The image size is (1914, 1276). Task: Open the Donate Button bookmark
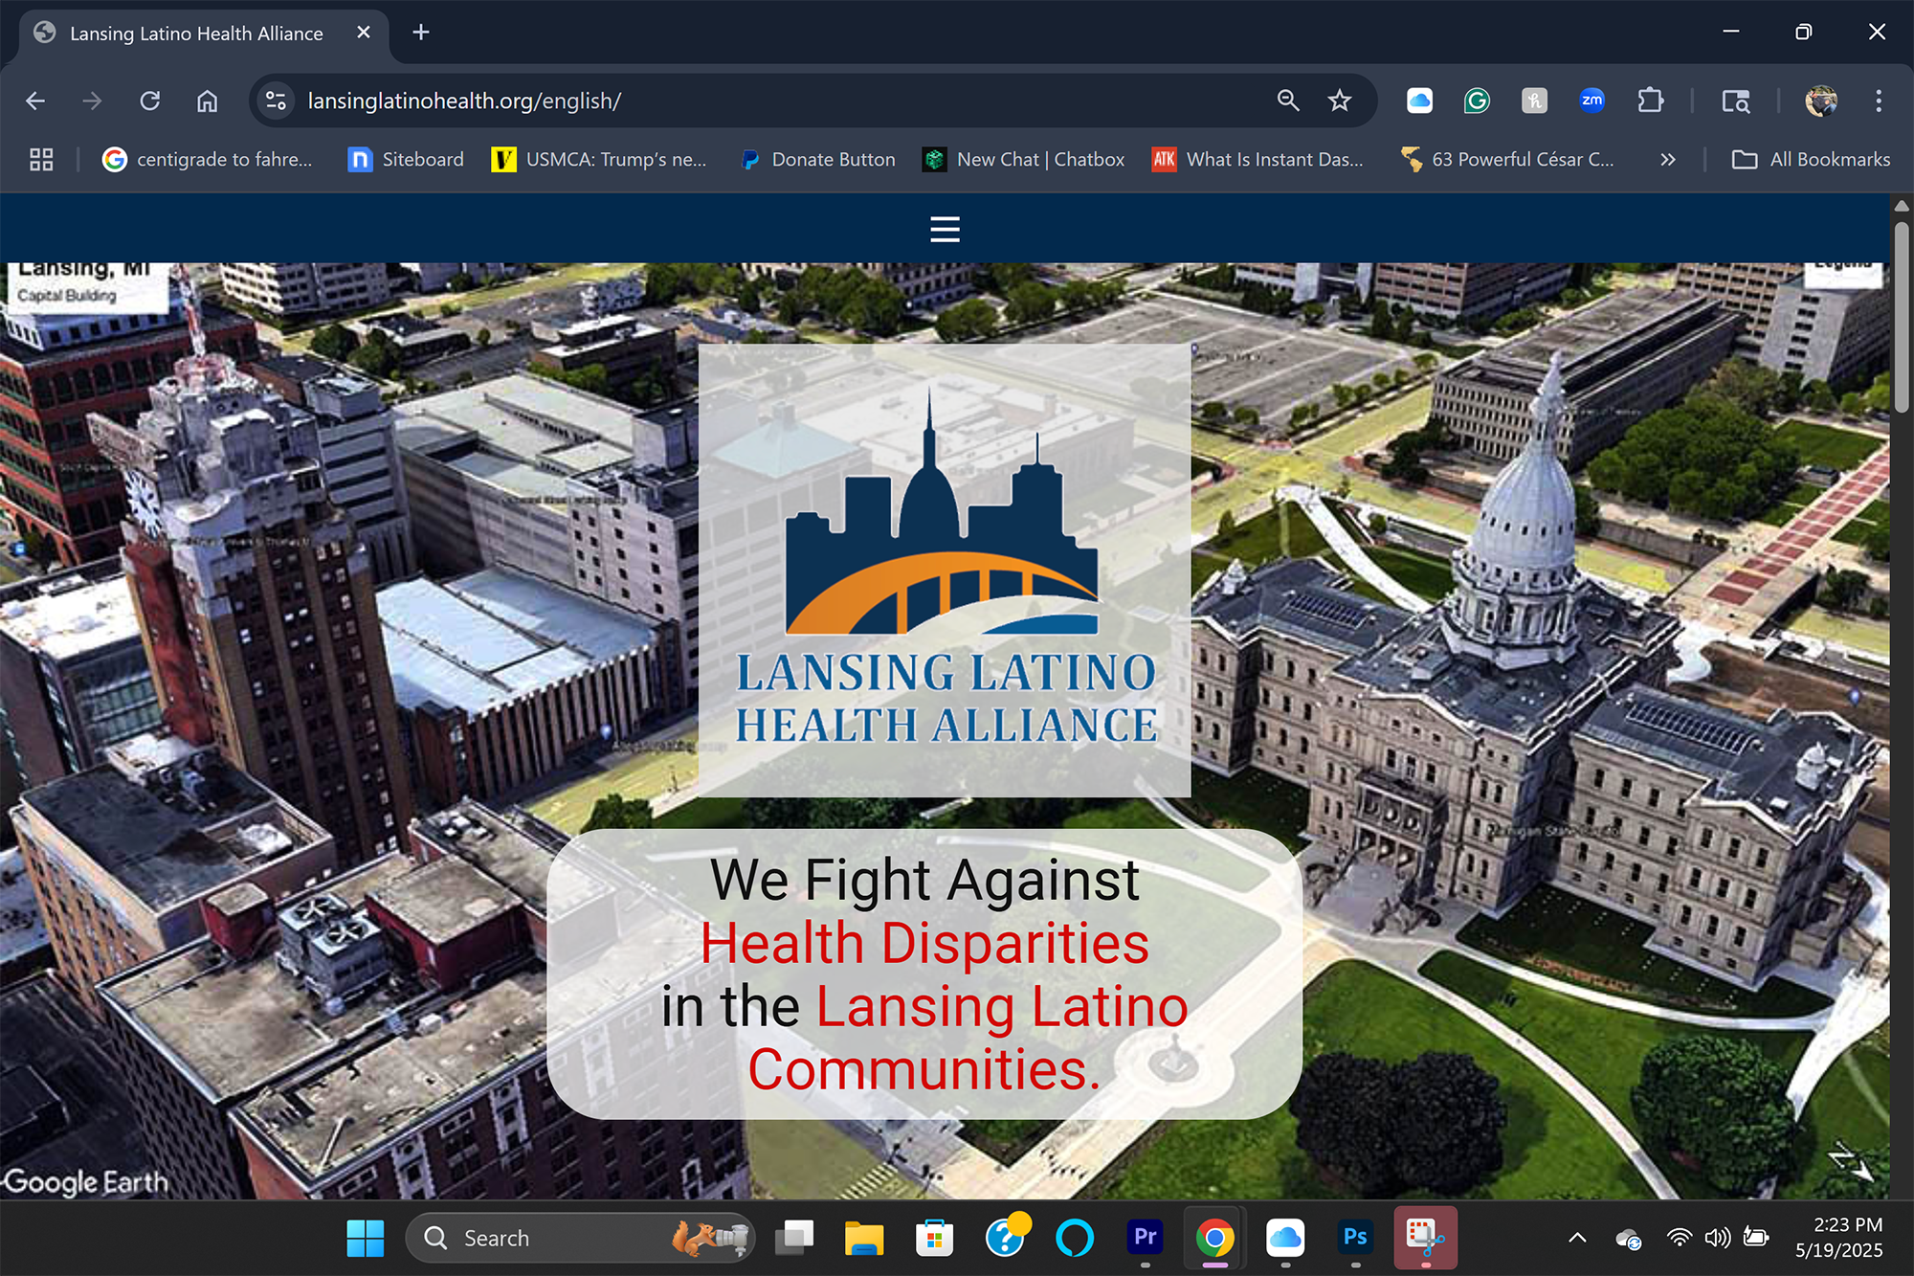tap(818, 160)
